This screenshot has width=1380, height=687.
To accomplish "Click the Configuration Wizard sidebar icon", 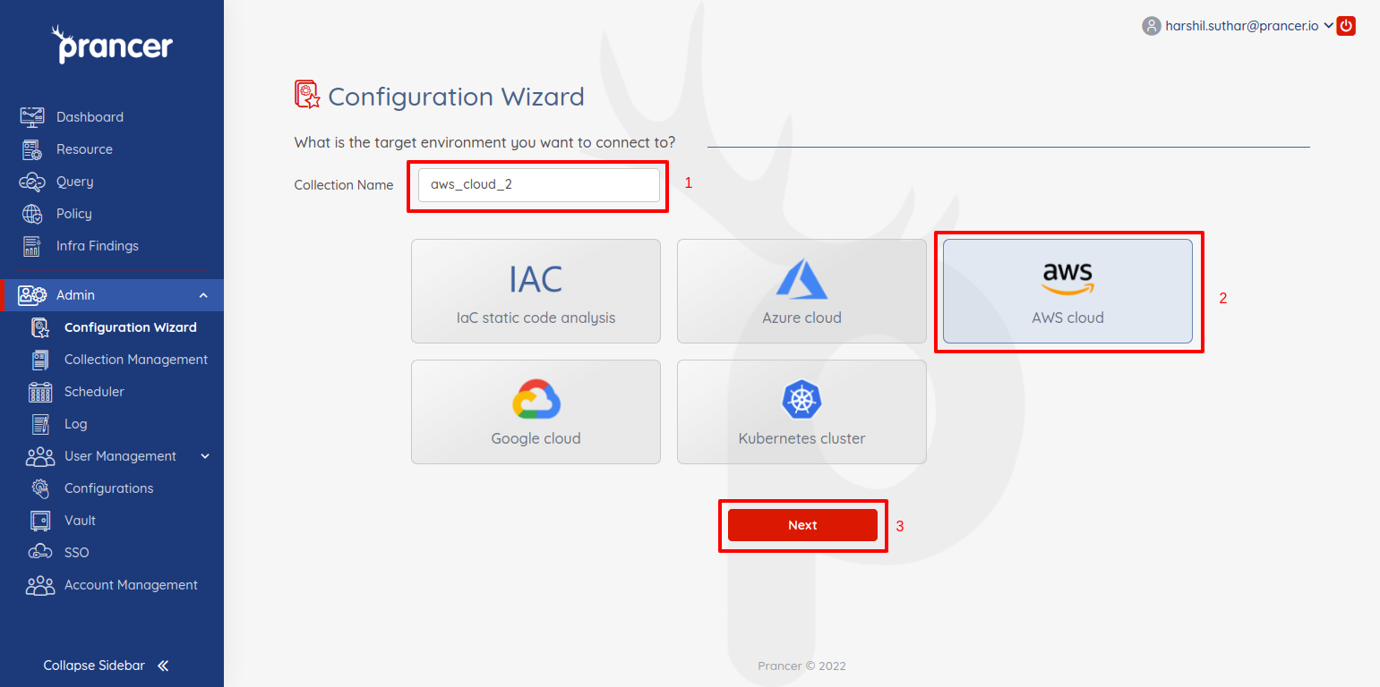I will [40, 327].
